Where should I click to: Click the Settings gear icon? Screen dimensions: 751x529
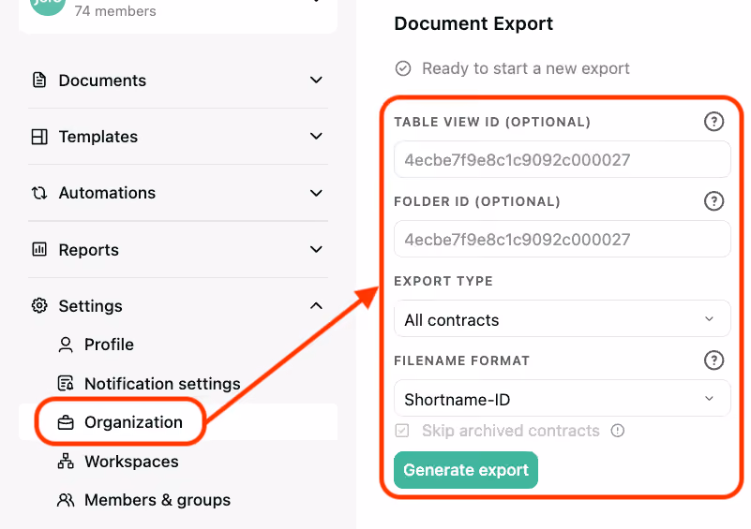(x=39, y=305)
